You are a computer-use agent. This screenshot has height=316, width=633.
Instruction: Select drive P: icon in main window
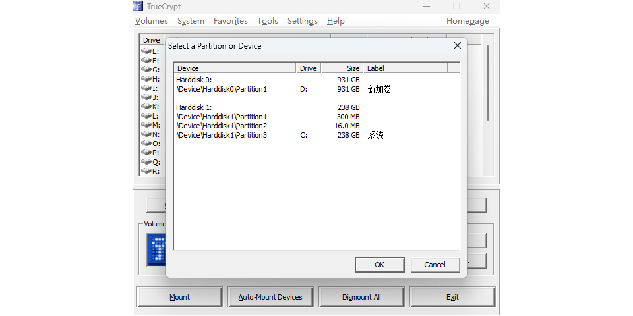[x=146, y=153]
